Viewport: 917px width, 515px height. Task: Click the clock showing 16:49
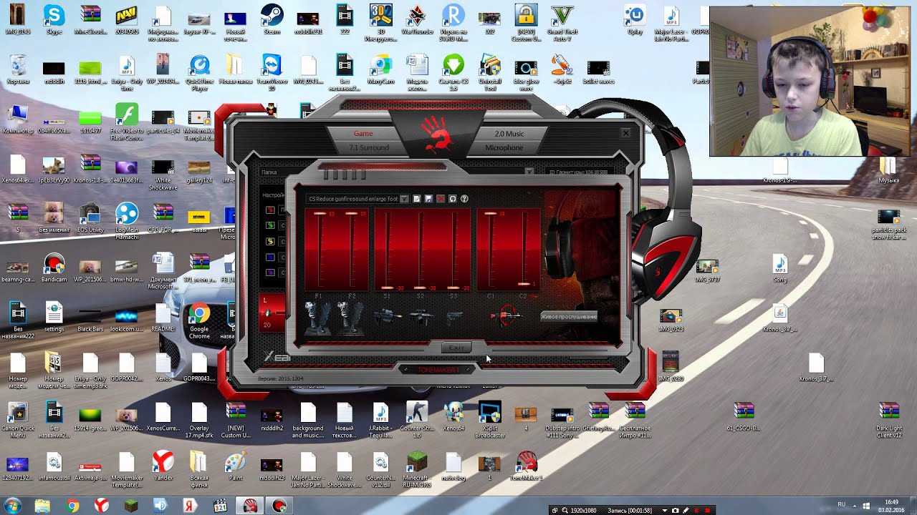click(892, 502)
